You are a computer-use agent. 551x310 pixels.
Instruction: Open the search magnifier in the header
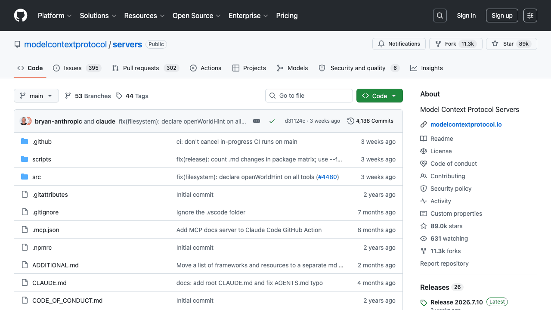(440, 15)
